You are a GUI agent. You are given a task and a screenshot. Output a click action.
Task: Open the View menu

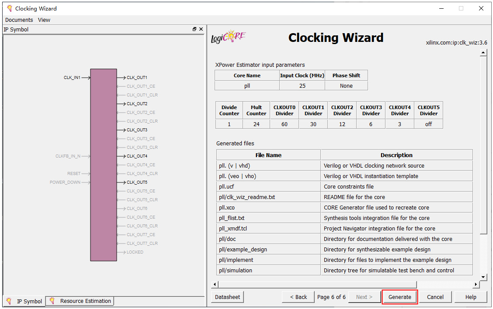click(x=44, y=20)
